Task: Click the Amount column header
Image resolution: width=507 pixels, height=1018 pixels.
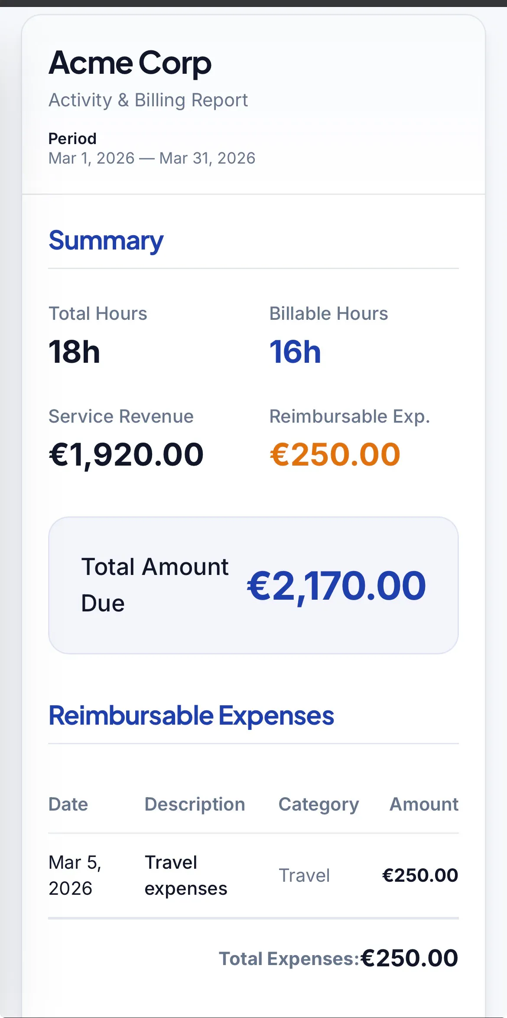Action: (424, 805)
